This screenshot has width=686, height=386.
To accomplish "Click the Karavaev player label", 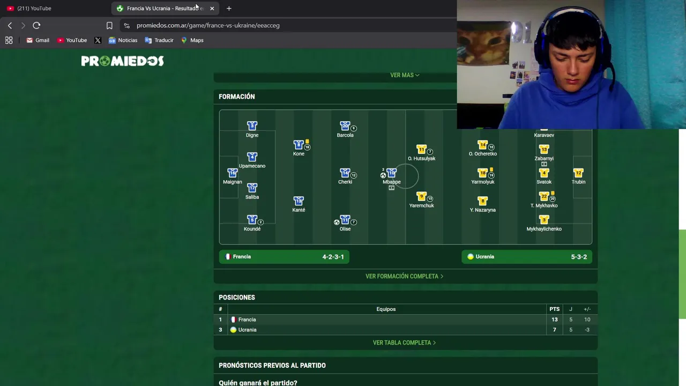I will coord(544,135).
